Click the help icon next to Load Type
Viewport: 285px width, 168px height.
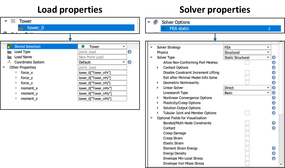click(129, 52)
